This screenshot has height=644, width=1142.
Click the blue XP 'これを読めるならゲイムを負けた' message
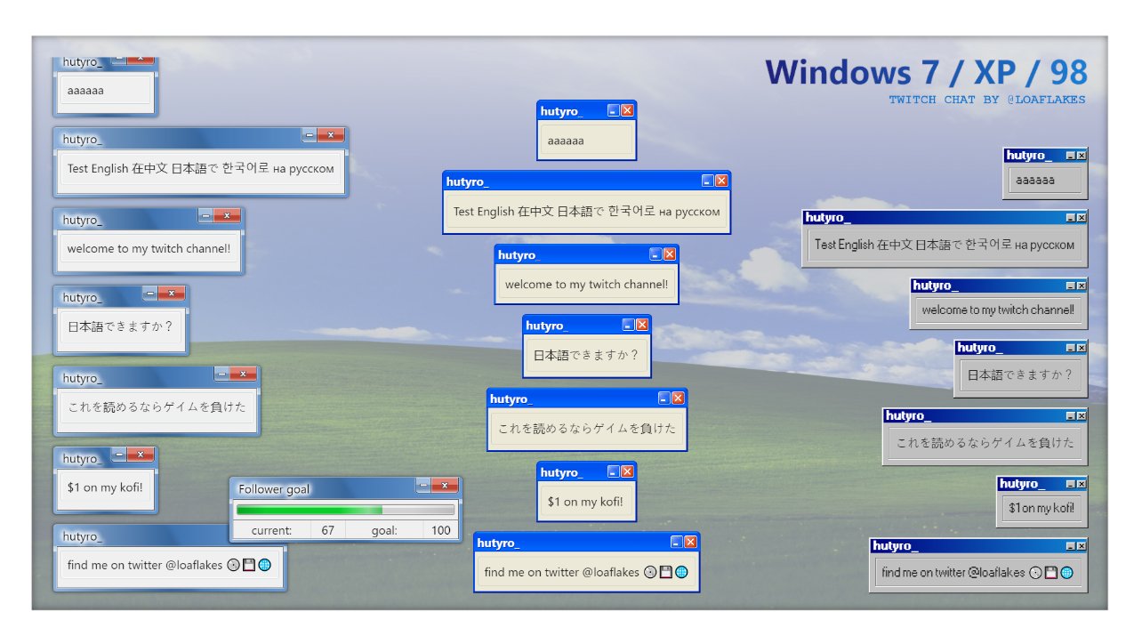tap(586, 429)
